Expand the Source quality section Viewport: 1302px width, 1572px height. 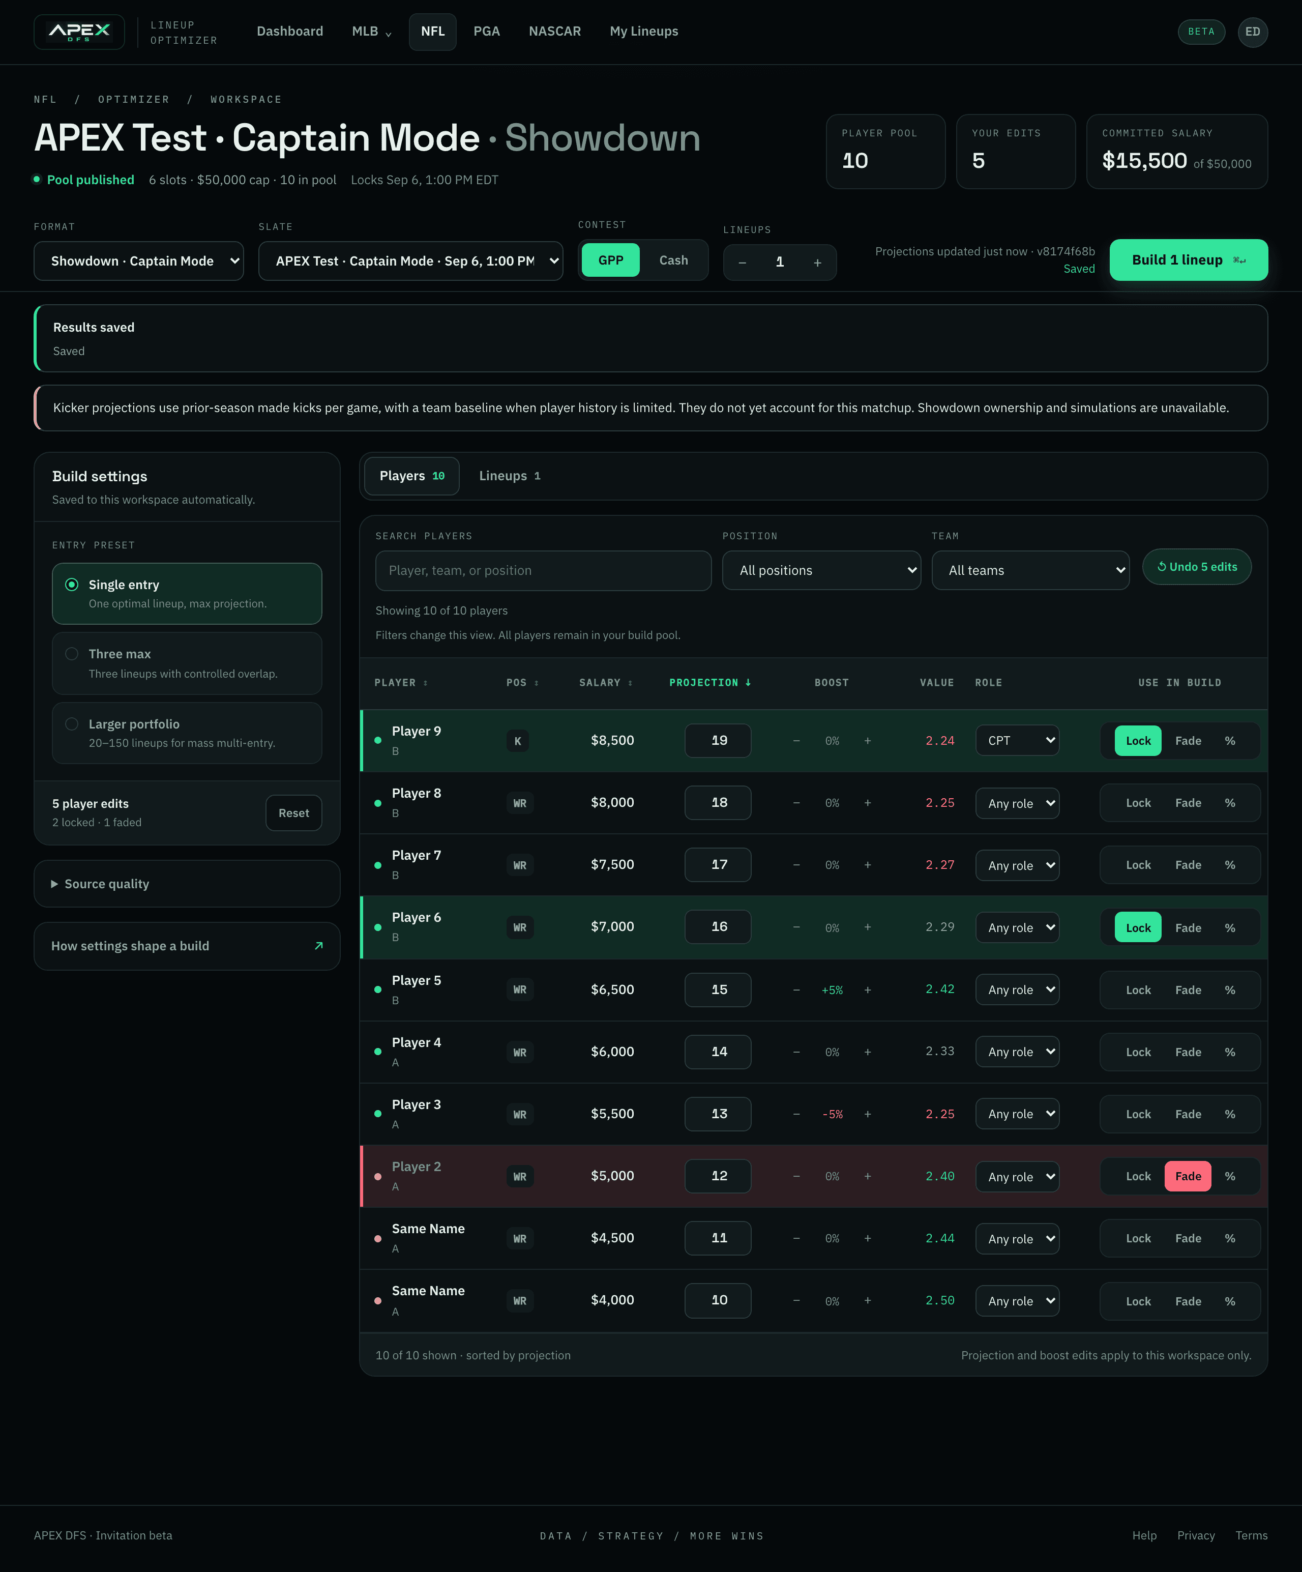(x=187, y=884)
